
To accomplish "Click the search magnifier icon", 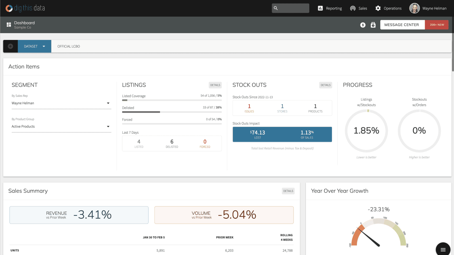I will 276,8.
